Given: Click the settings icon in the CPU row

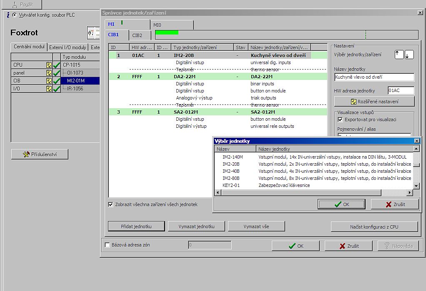Looking at the screenshot, I should pos(49,65).
